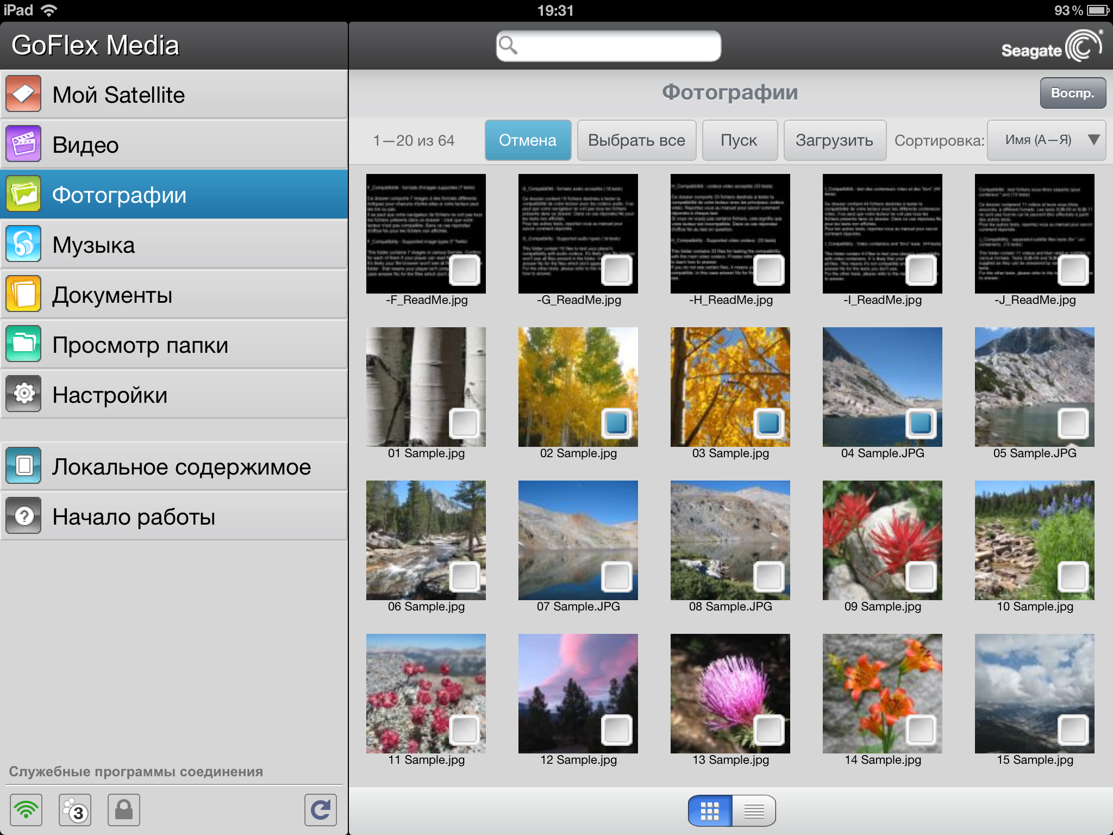Viewport: 1113px width, 835px height.
Task: Switch to list view layout
Action: tap(754, 811)
